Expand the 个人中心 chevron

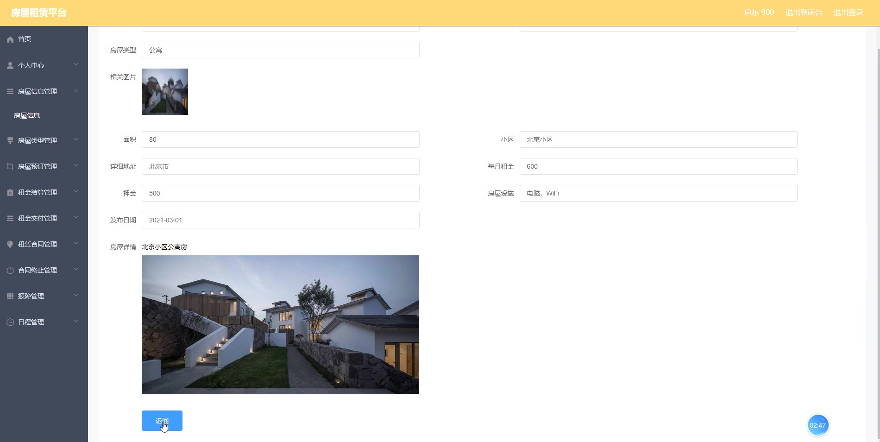coord(76,64)
